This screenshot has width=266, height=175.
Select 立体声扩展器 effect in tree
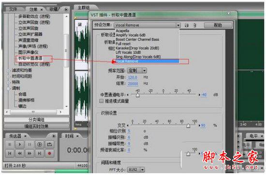(30, 34)
